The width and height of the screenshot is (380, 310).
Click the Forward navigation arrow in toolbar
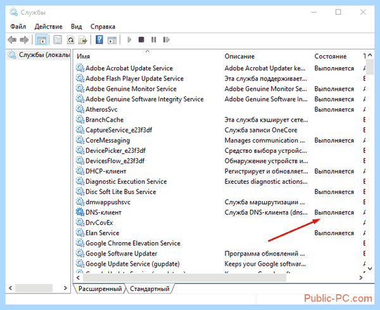click(x=24, y=39)
